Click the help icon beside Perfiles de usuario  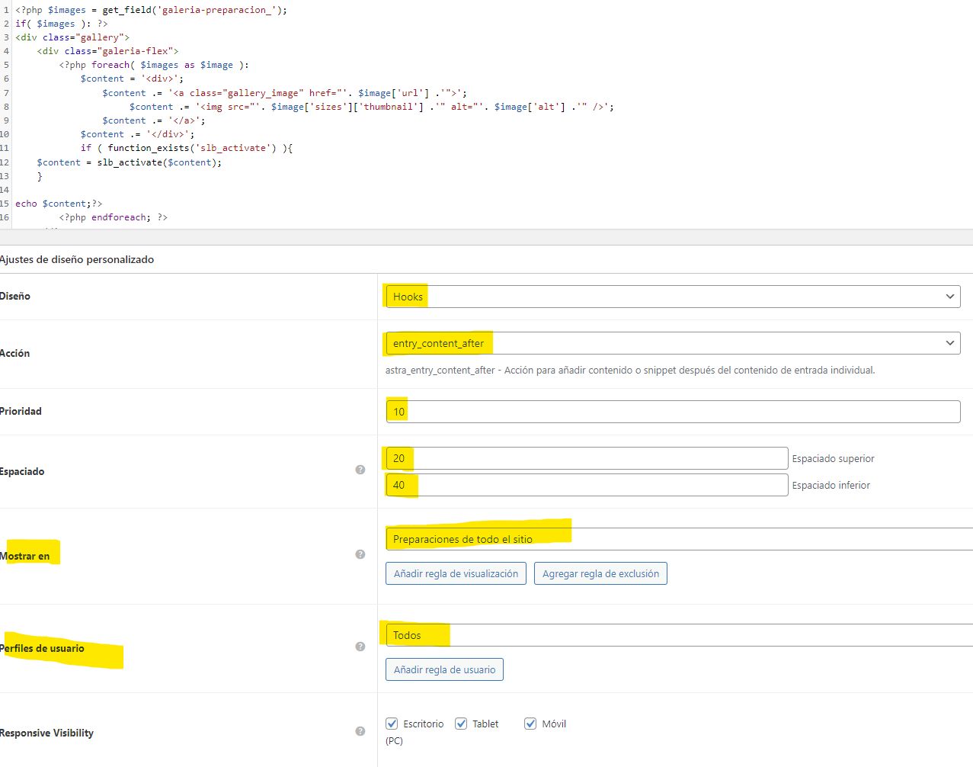pyautogui.click(x=360, y=647)
